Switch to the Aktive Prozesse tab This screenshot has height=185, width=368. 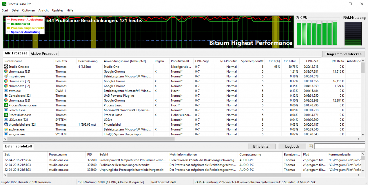44,54
